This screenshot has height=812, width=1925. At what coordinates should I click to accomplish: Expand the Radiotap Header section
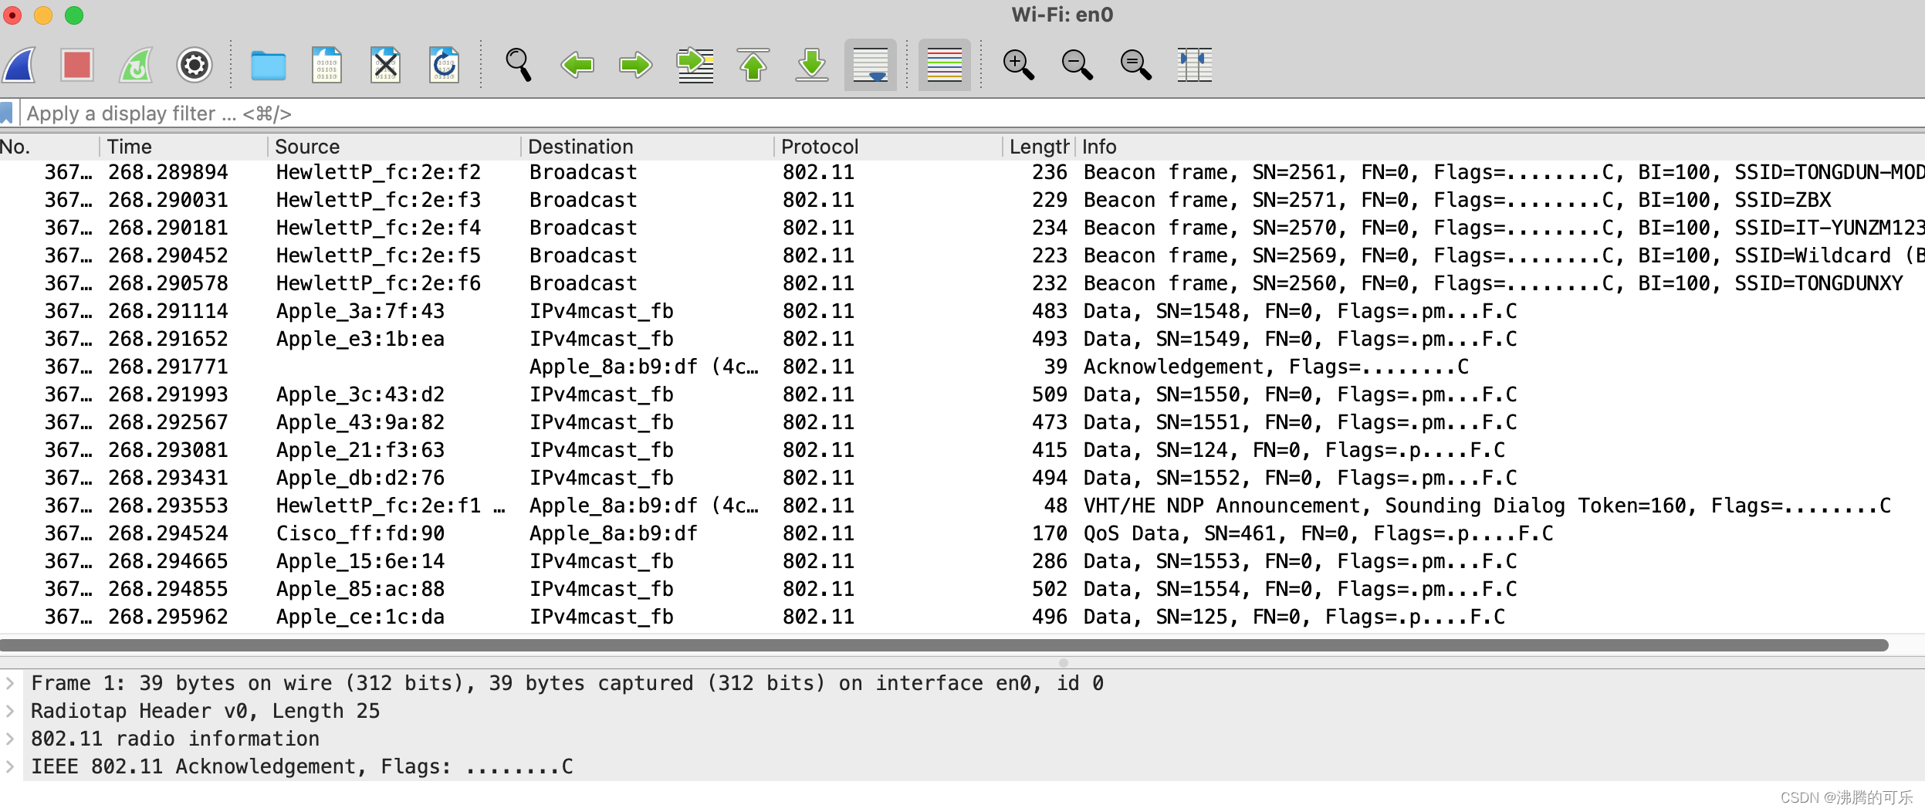(x=11, y=710)
